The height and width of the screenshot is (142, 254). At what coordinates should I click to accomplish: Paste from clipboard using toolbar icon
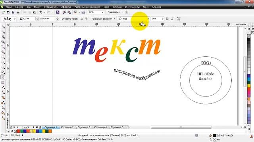point(35,12)
